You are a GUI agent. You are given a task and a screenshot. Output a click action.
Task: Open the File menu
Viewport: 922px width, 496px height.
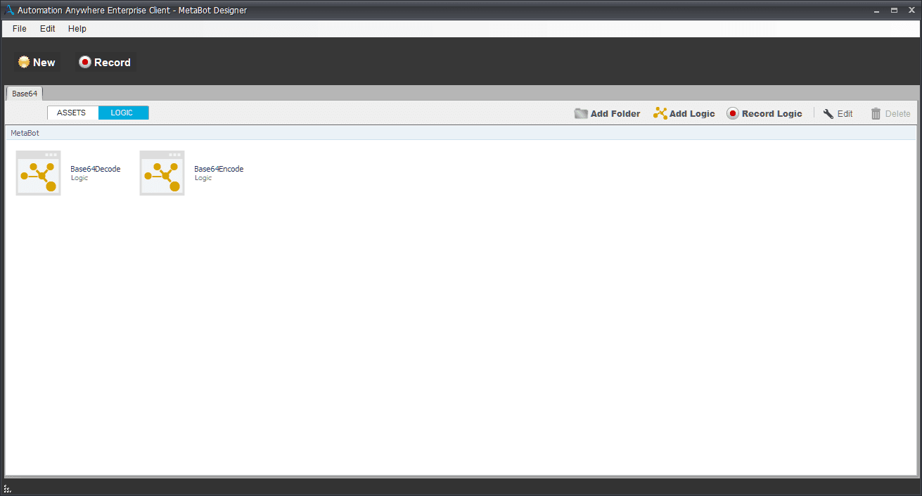tap(20, 29)
